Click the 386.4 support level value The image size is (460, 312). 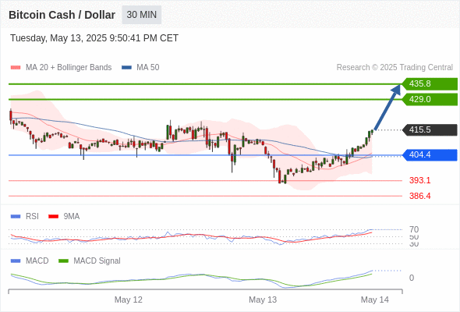click(x=419, y=196)
